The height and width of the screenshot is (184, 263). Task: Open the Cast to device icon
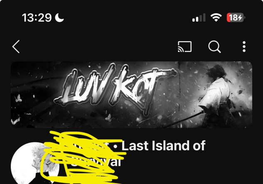pyautogui.click(x=184, y=47)
